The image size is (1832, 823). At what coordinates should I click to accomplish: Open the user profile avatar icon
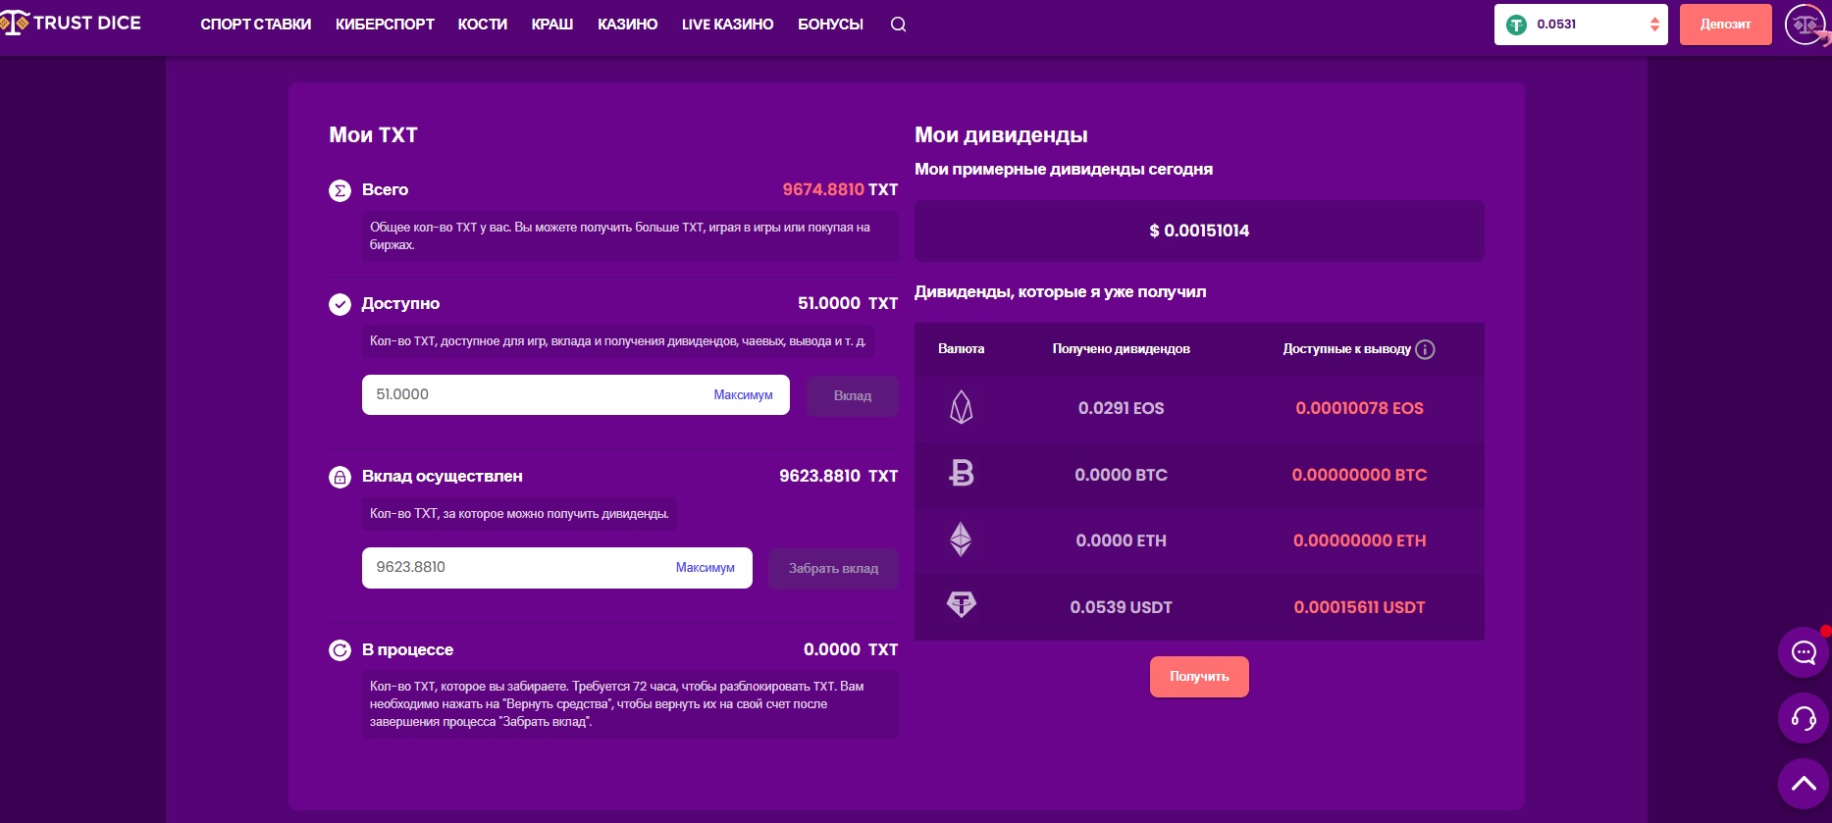1806,25
